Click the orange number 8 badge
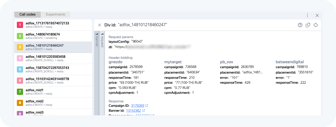The width and height of the screenshot is (336, 127). coord(20,103)
